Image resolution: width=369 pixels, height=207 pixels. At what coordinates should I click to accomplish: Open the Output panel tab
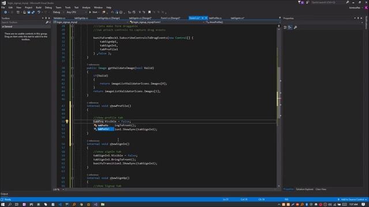tap(4, 194)
